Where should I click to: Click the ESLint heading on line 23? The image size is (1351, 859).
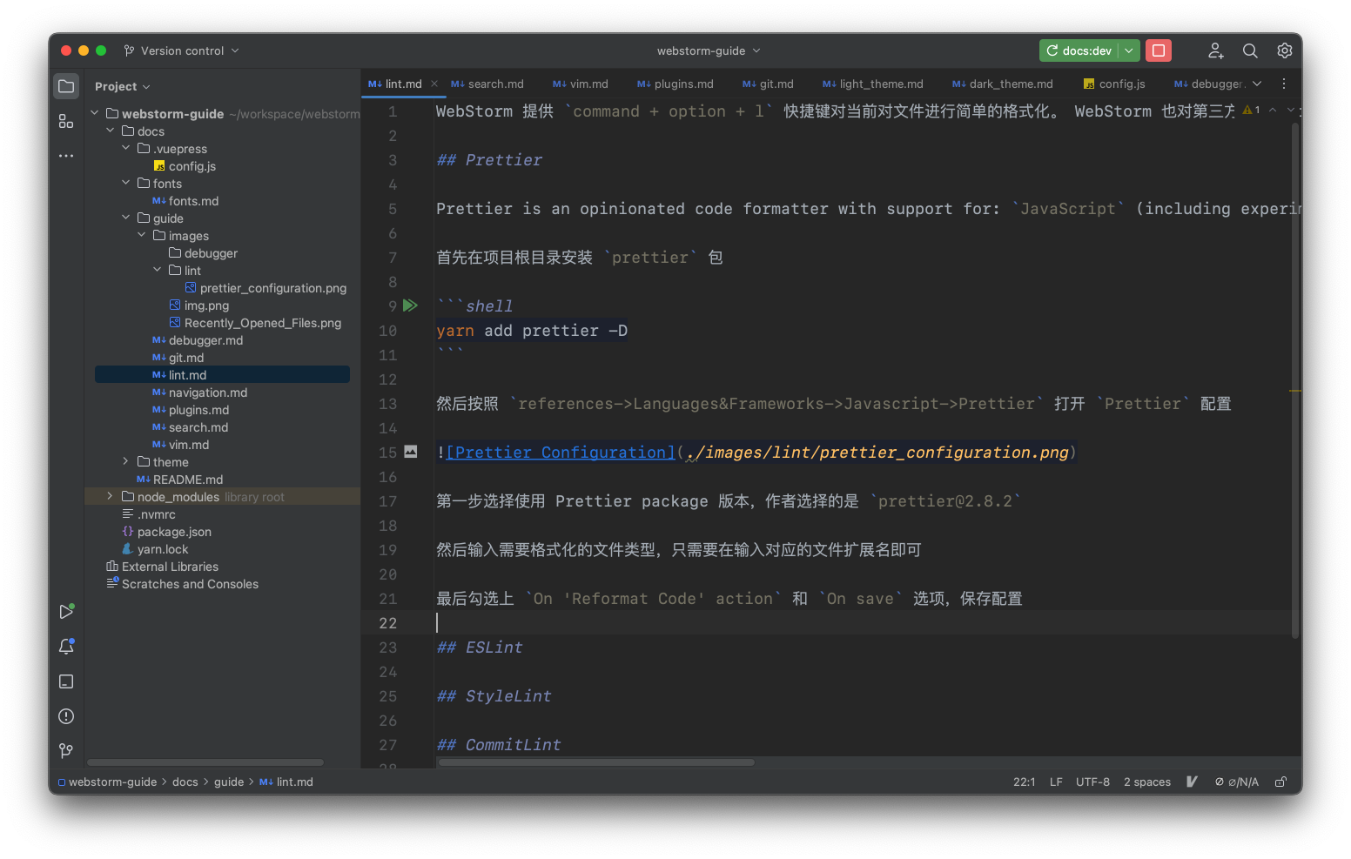coord(480,648)
